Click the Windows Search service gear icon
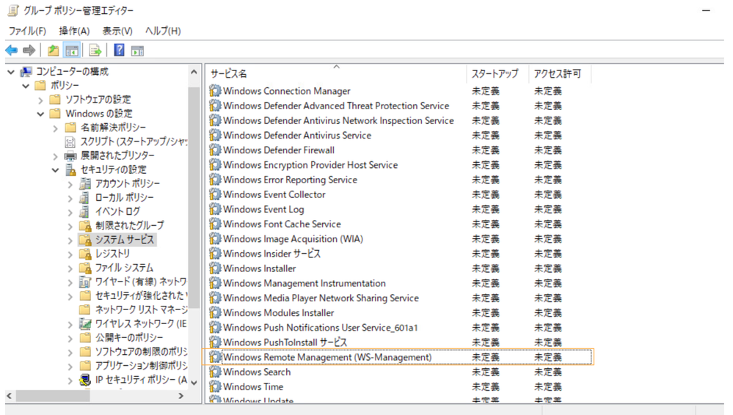The height and width of the screenshot is (415, 733). point(215,372)
